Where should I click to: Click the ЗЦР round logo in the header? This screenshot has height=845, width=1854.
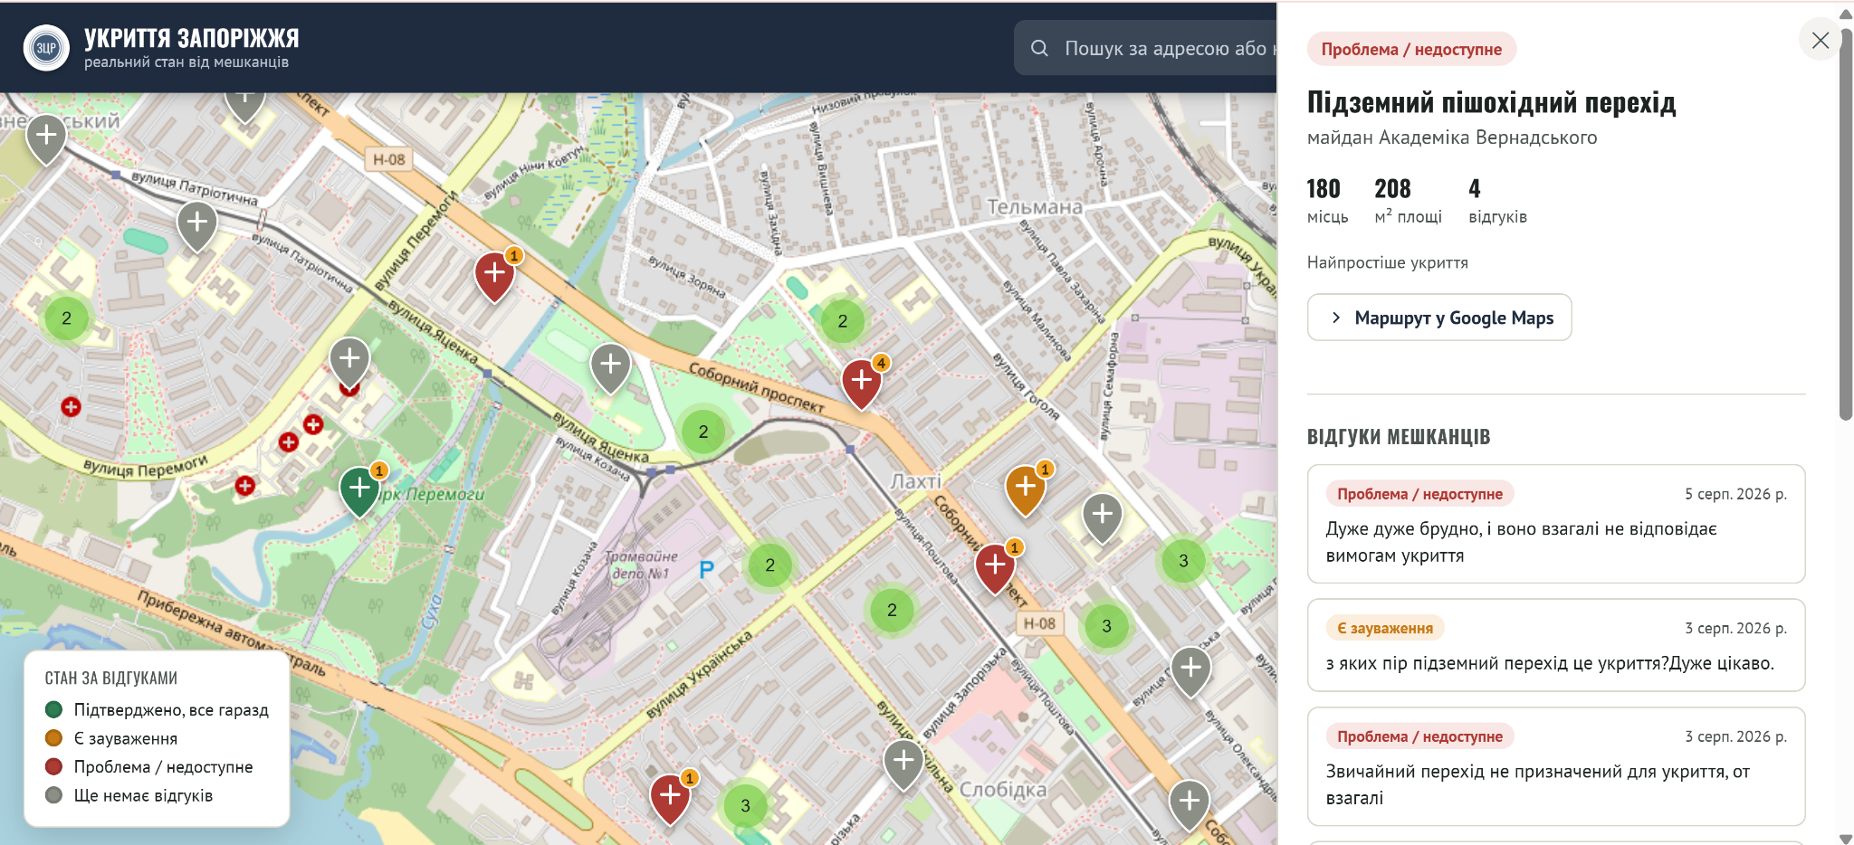pos(46,48)
